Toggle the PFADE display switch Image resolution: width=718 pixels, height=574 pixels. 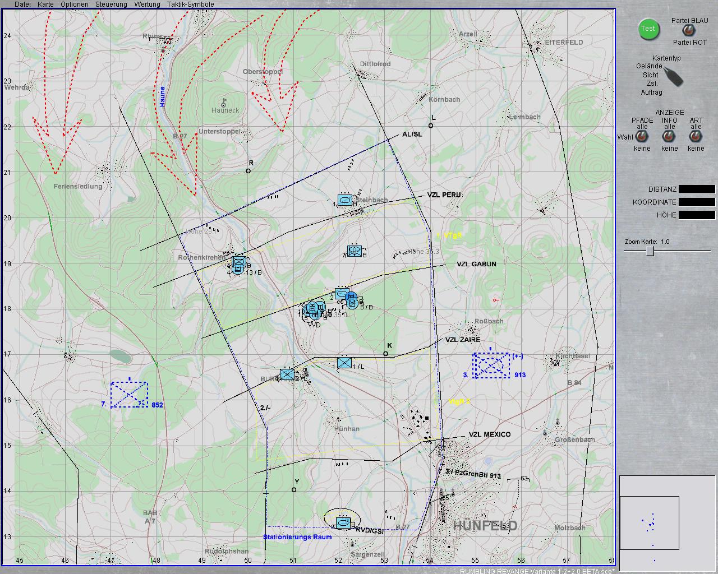pos(642,137)
